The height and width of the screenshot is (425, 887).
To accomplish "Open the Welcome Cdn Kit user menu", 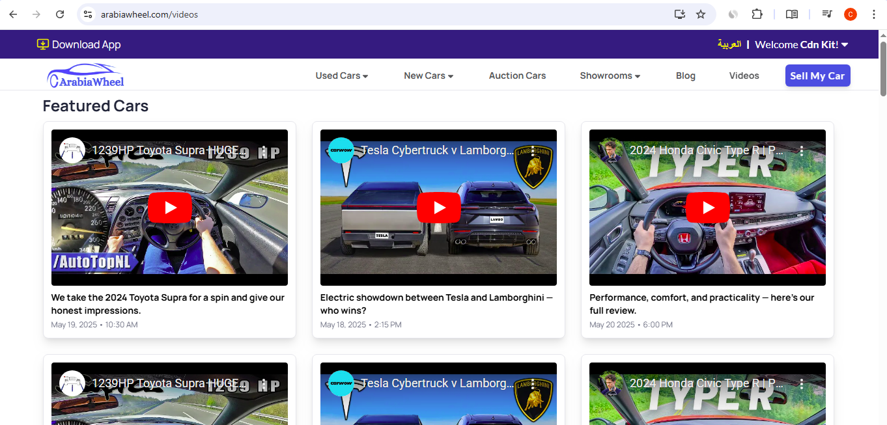I will pyautogui.click(x=801, y=44).
